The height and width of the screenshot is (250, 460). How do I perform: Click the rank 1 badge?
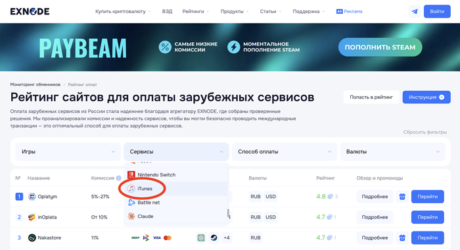pyautogui.click(x=19, y=197)
